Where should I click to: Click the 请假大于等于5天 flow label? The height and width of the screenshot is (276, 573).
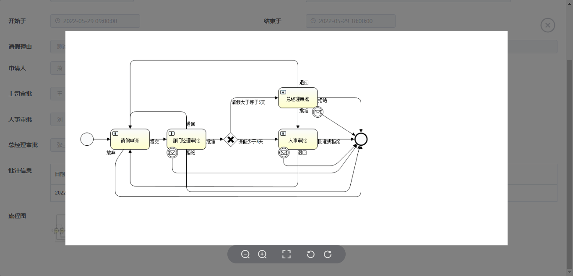click(248, 102)
